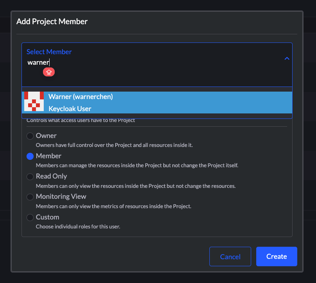Click the red upload-arrow badge icon
This screenshot has height=283, width=316.
(49, 72)
